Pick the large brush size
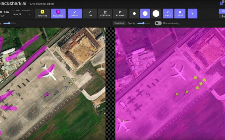The height and width of the screenshot is (140, 225). [x=156, y=14]
